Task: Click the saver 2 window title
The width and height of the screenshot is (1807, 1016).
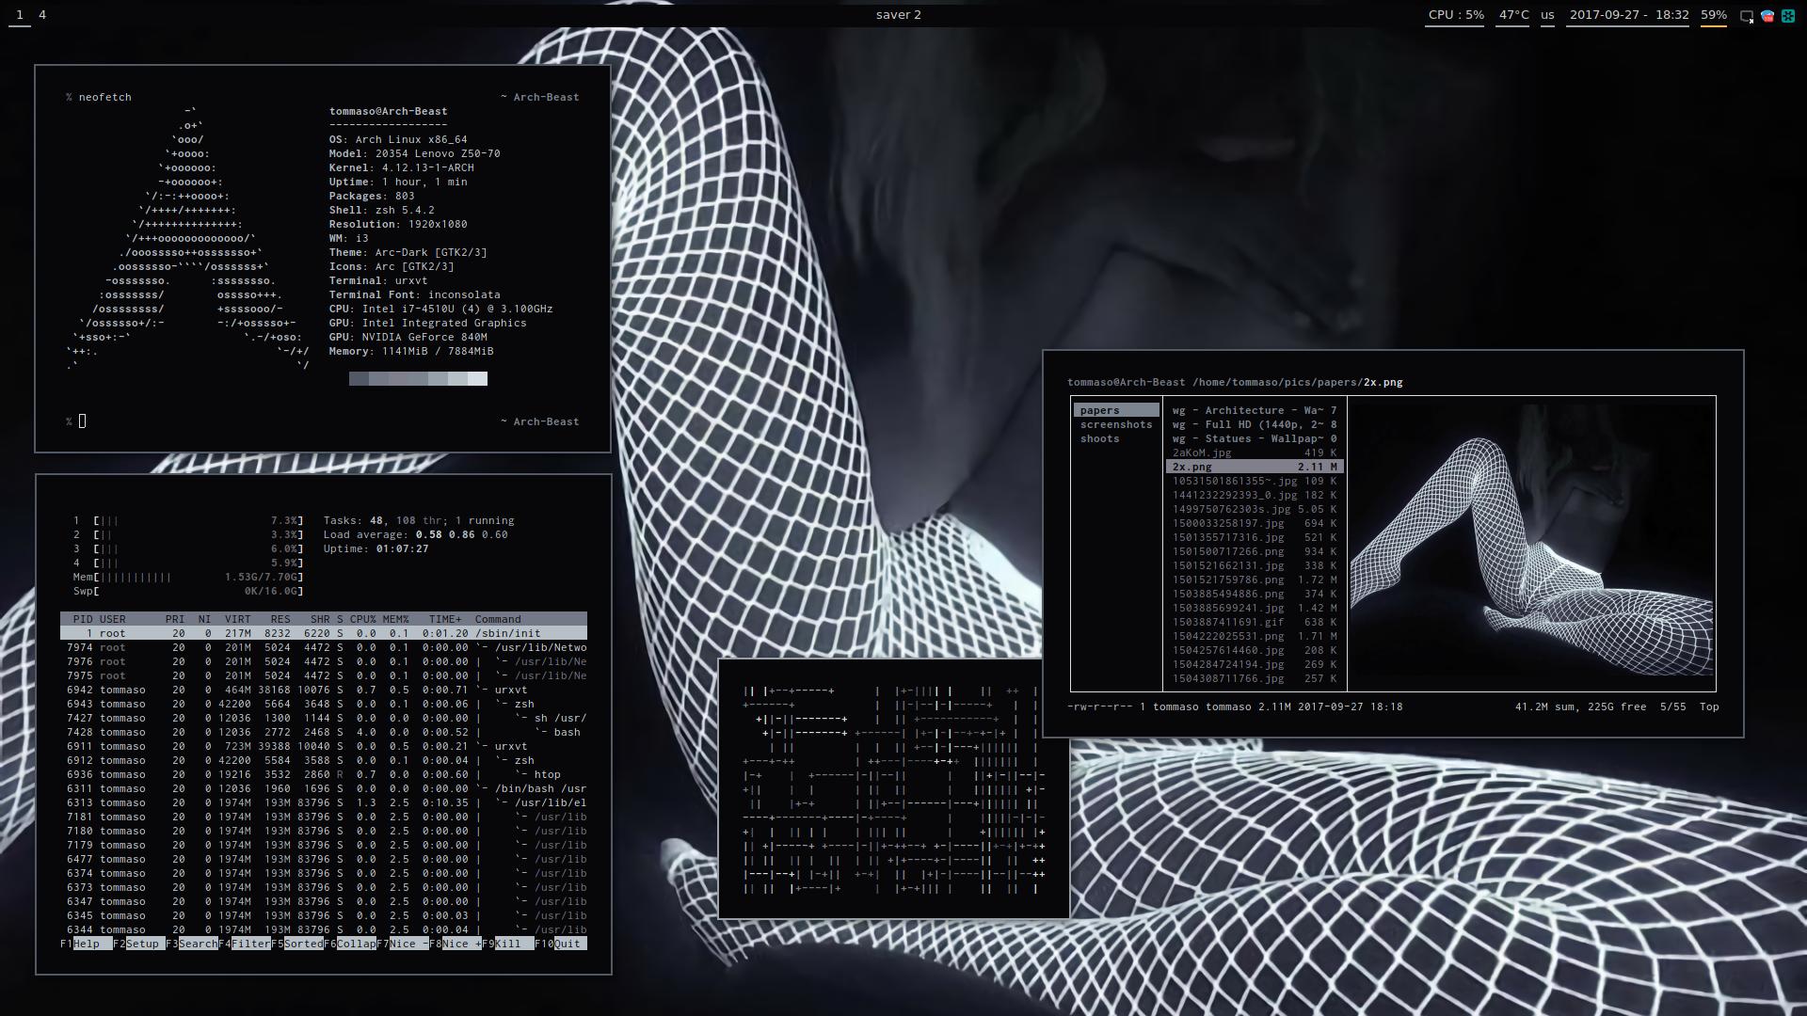Action: pos(898,15)
